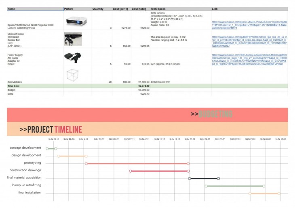Click the Extra €225.10 cell
This screenshot has width=295, height=208.
tap(145, 94)
